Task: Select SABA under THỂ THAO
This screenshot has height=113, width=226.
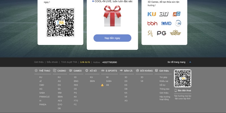Action: tap(42, 93)
